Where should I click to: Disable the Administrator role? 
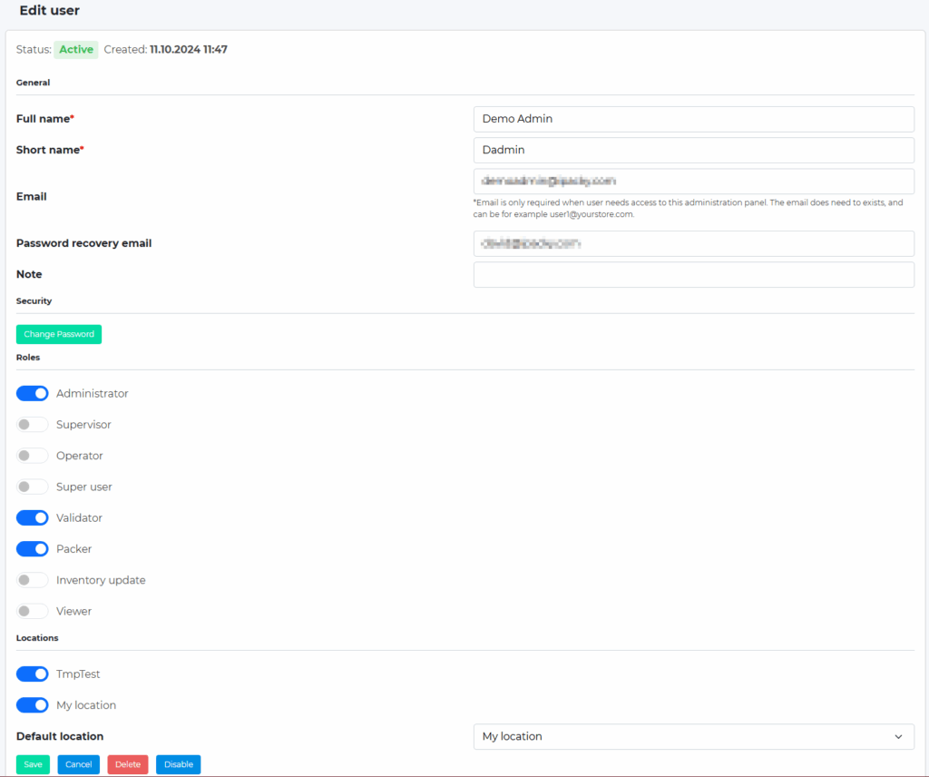pos(32,393)
